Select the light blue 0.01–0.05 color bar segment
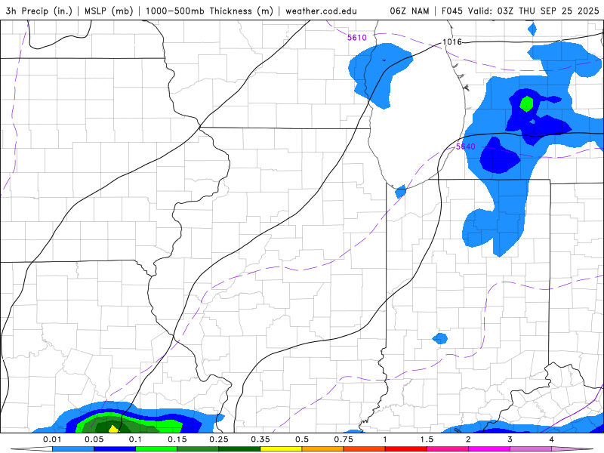This screenshot has width=604, height=453. pyautogui.click(x=73, y=449)
